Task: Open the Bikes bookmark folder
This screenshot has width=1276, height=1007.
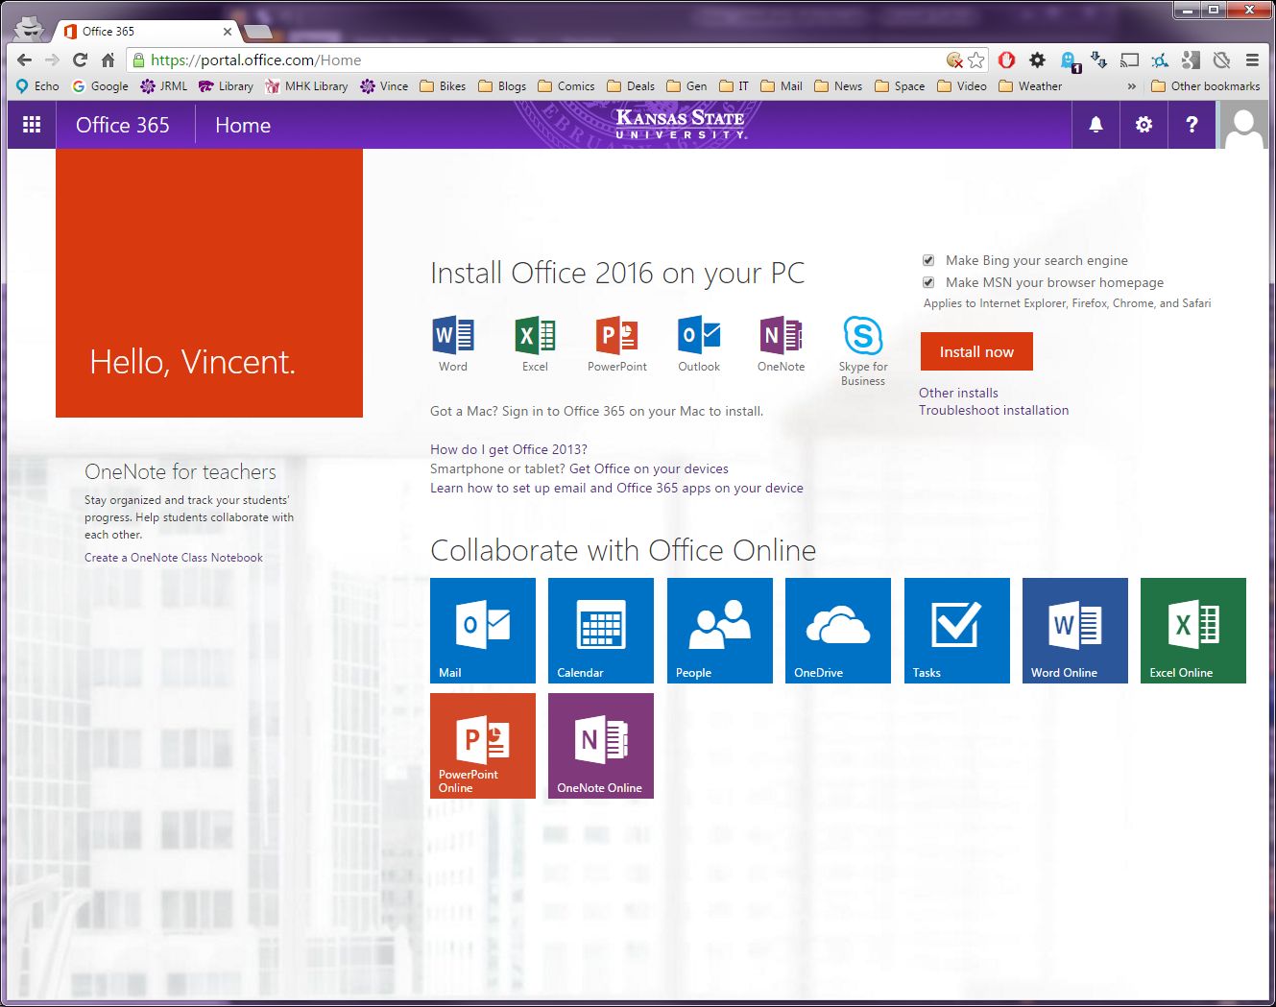Action: coord(443,86)
